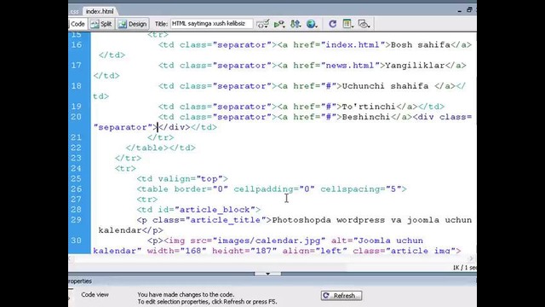Open the File Management icon
The height and width of the screenshot is (307, 545).
pyautogui.click(x=295, y=24)
